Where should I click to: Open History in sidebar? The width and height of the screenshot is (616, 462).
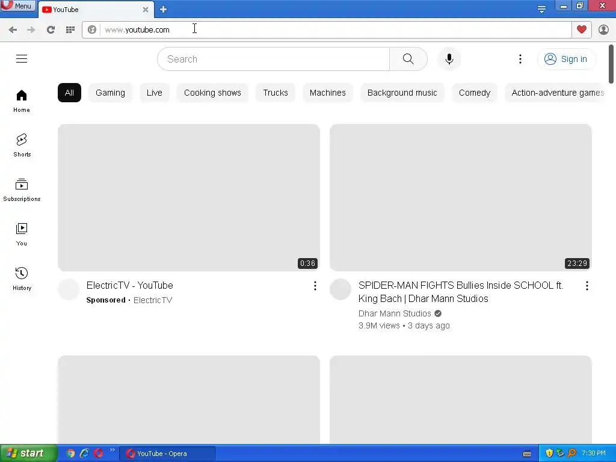[22, 279]
